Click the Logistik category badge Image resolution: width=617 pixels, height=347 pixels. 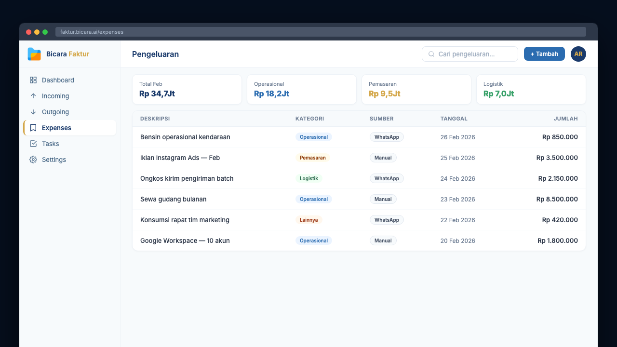[308, 178]
